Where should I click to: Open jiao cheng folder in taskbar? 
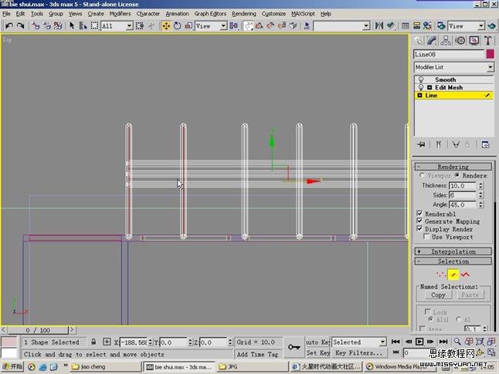pos(105,367)
